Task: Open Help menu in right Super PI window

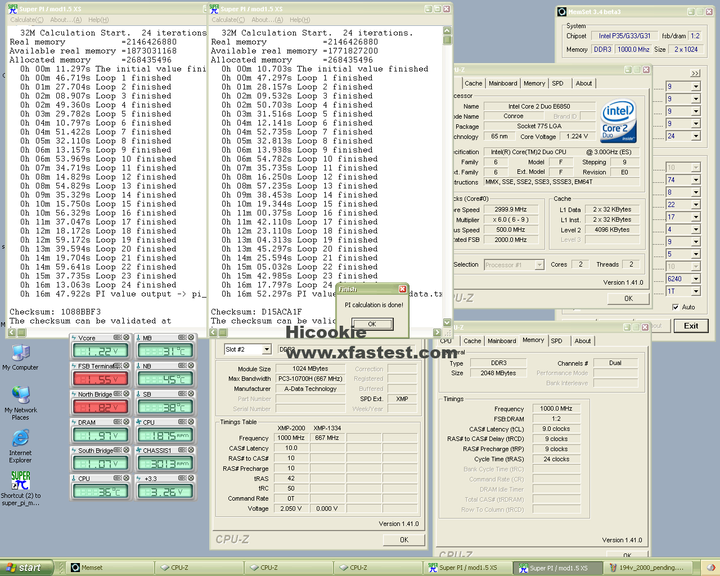Action: tap(300, 20)
